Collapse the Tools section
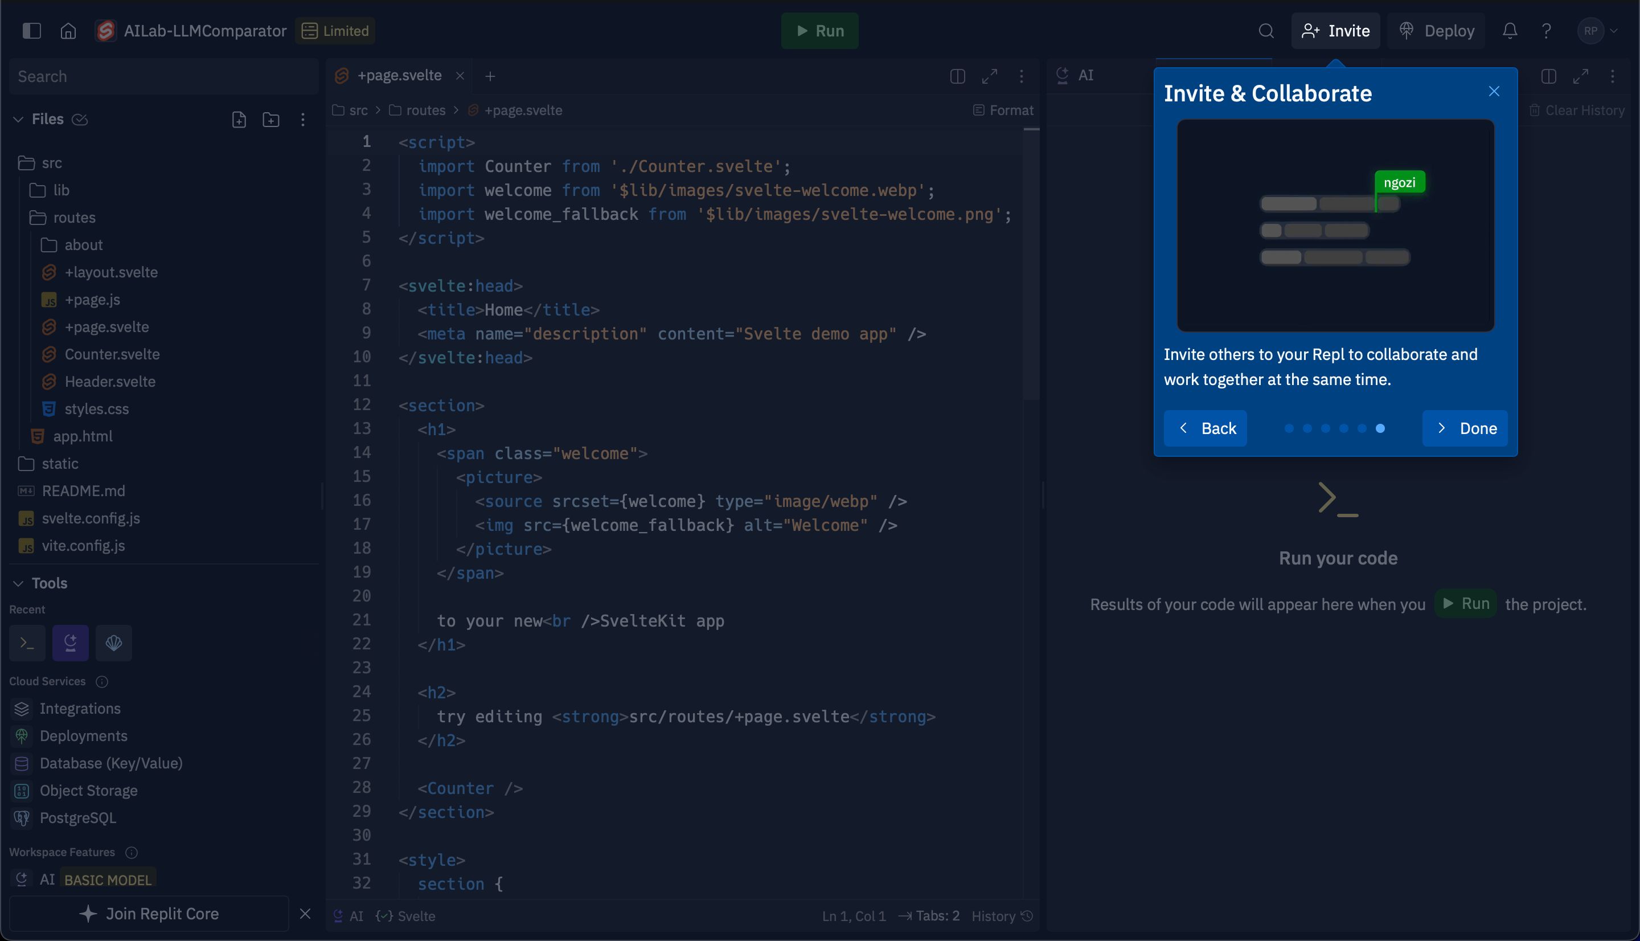Screen dimensions: 1640x941 click(x=18, y=583)
